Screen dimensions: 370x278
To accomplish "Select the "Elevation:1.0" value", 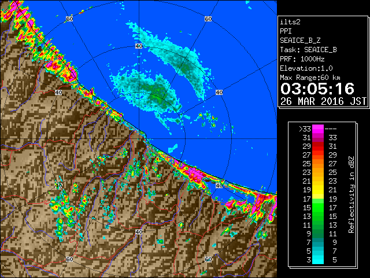I will pyautogui.click(x=306, y=68).
